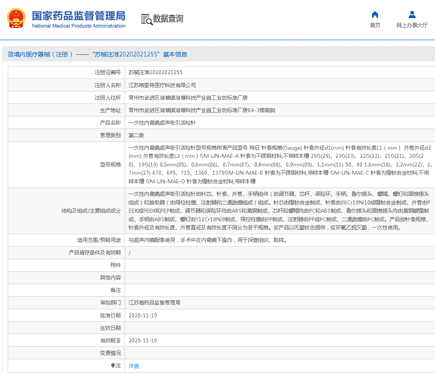Image resolution: width=435 pixels, height=373 pixels.
Task: Click approval department 江苏省药品监督管理局
Action: click(x=154, y=303)
